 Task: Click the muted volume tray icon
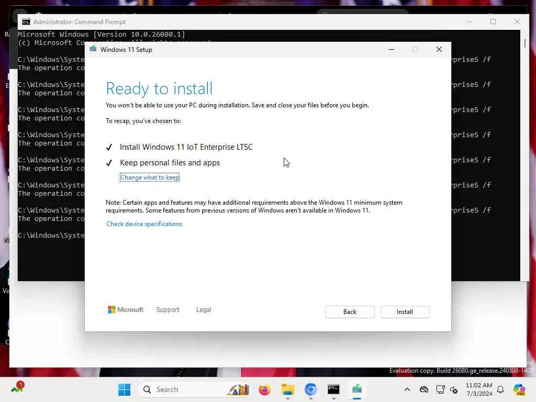tap(454, 389)
